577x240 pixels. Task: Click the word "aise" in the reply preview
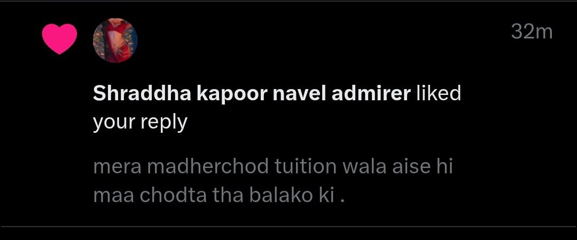(411, 167)
